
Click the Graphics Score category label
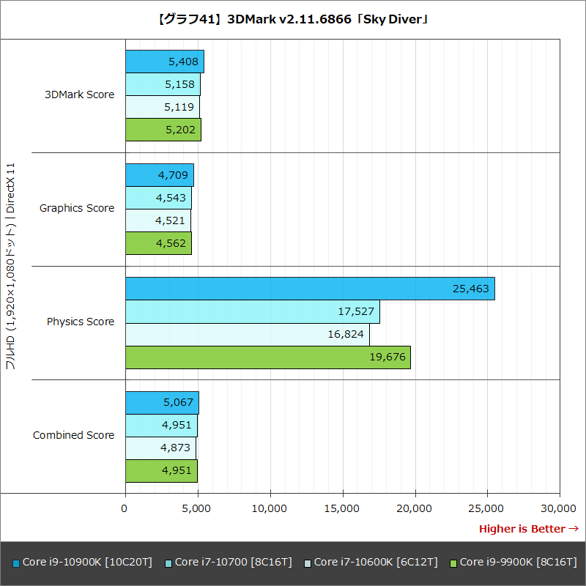click(x=77, y=208)
